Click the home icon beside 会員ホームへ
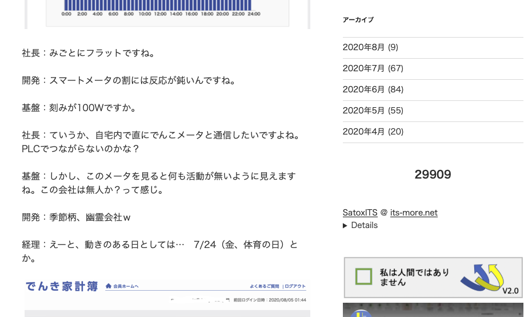Image resolution: width=532 pixels, height=317 pixels. point(109,286)
